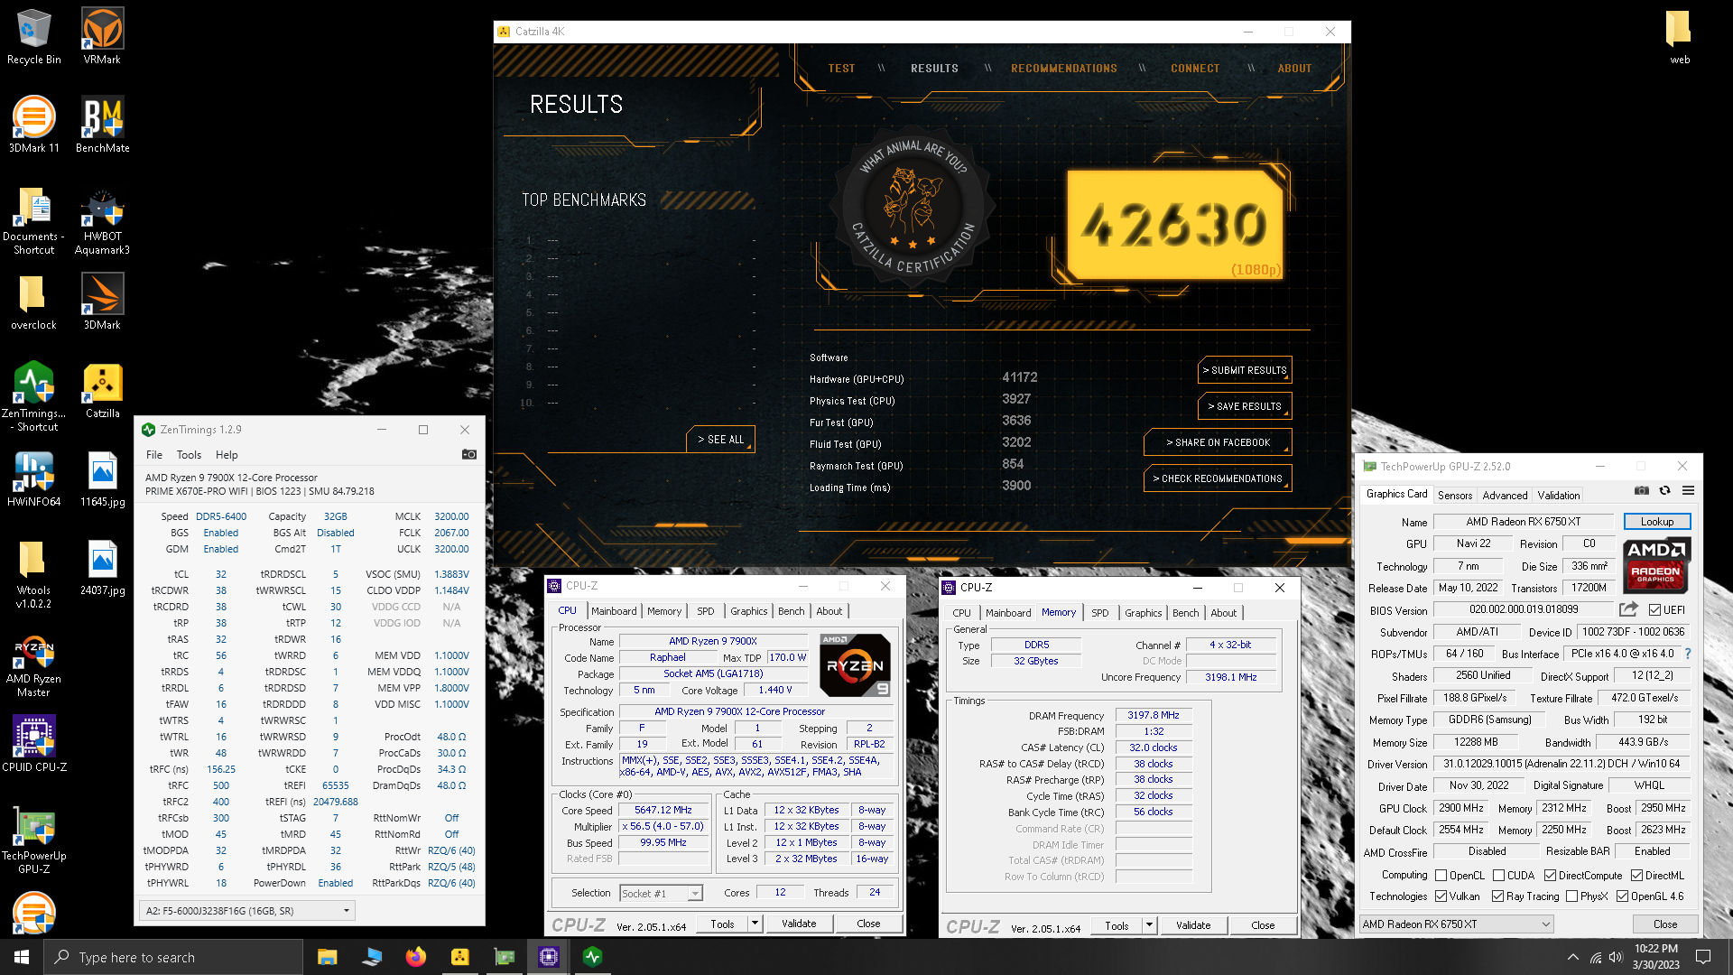Click taskbar search box
Image resolution: width=1733 pixels, height=975 pixels.
[x=173, y=957]
